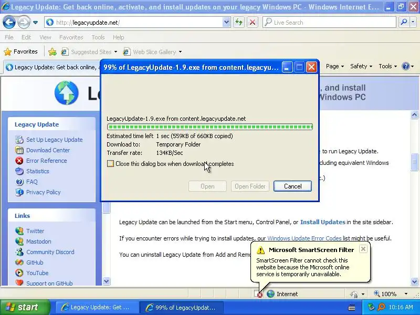
Task: Click the Statistics icon in sidebar
Action: pos(19,171)
